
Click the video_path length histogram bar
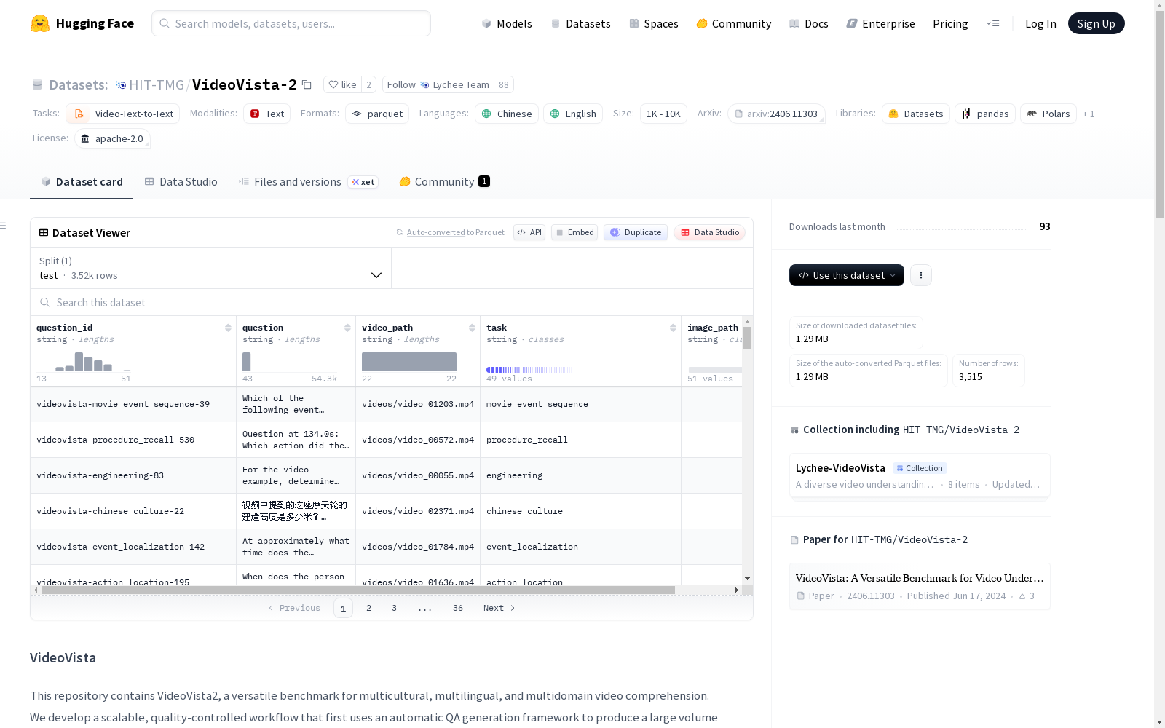(409, 362)
